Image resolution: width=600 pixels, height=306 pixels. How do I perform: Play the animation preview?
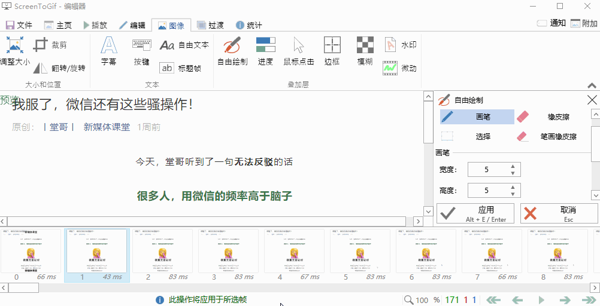pos(541,300)
